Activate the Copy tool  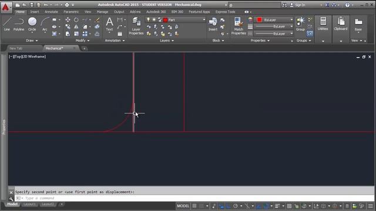(68, 27)
